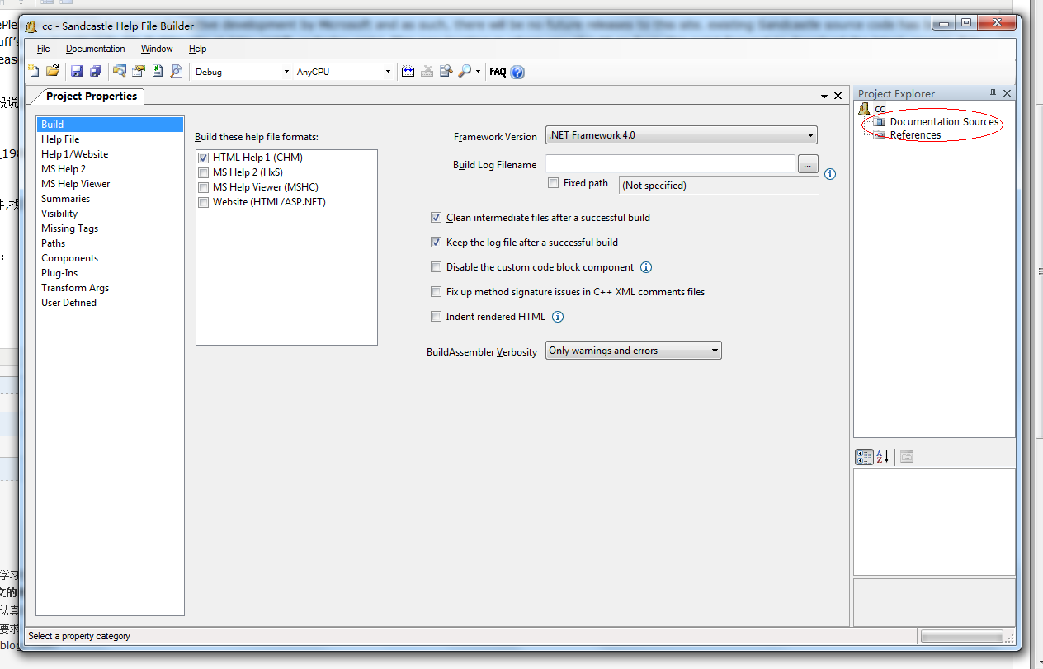Viewport: 1043px width, 669px height.
Task: Open the Documentation menu
Action: click(96, 49)
